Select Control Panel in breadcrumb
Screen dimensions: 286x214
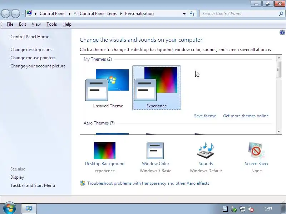pos(53,14)
